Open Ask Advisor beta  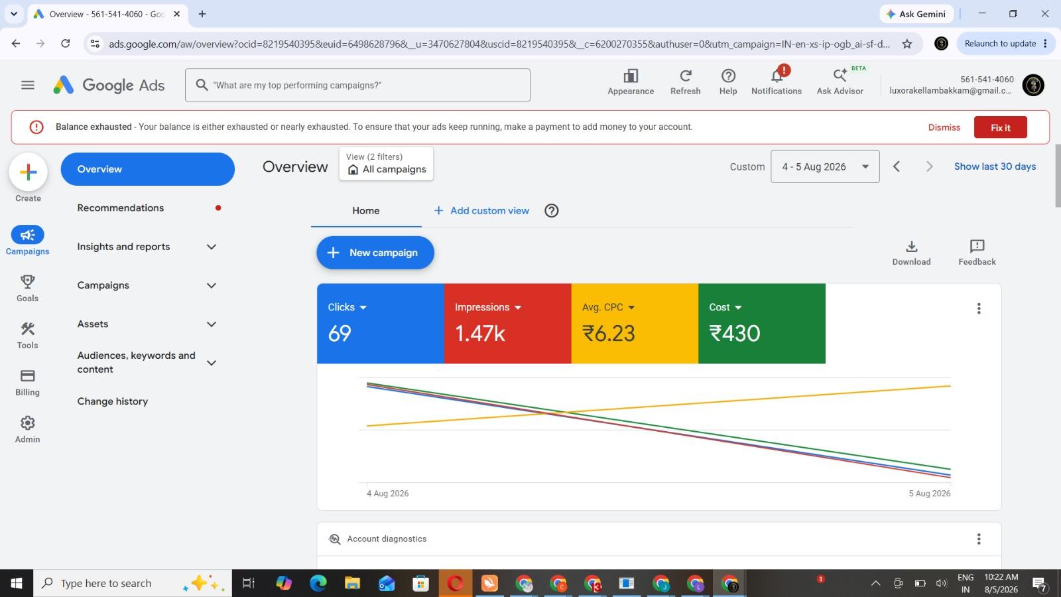point(840,82)
